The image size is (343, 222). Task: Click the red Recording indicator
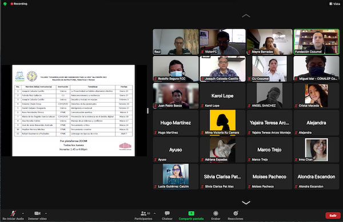19,4
